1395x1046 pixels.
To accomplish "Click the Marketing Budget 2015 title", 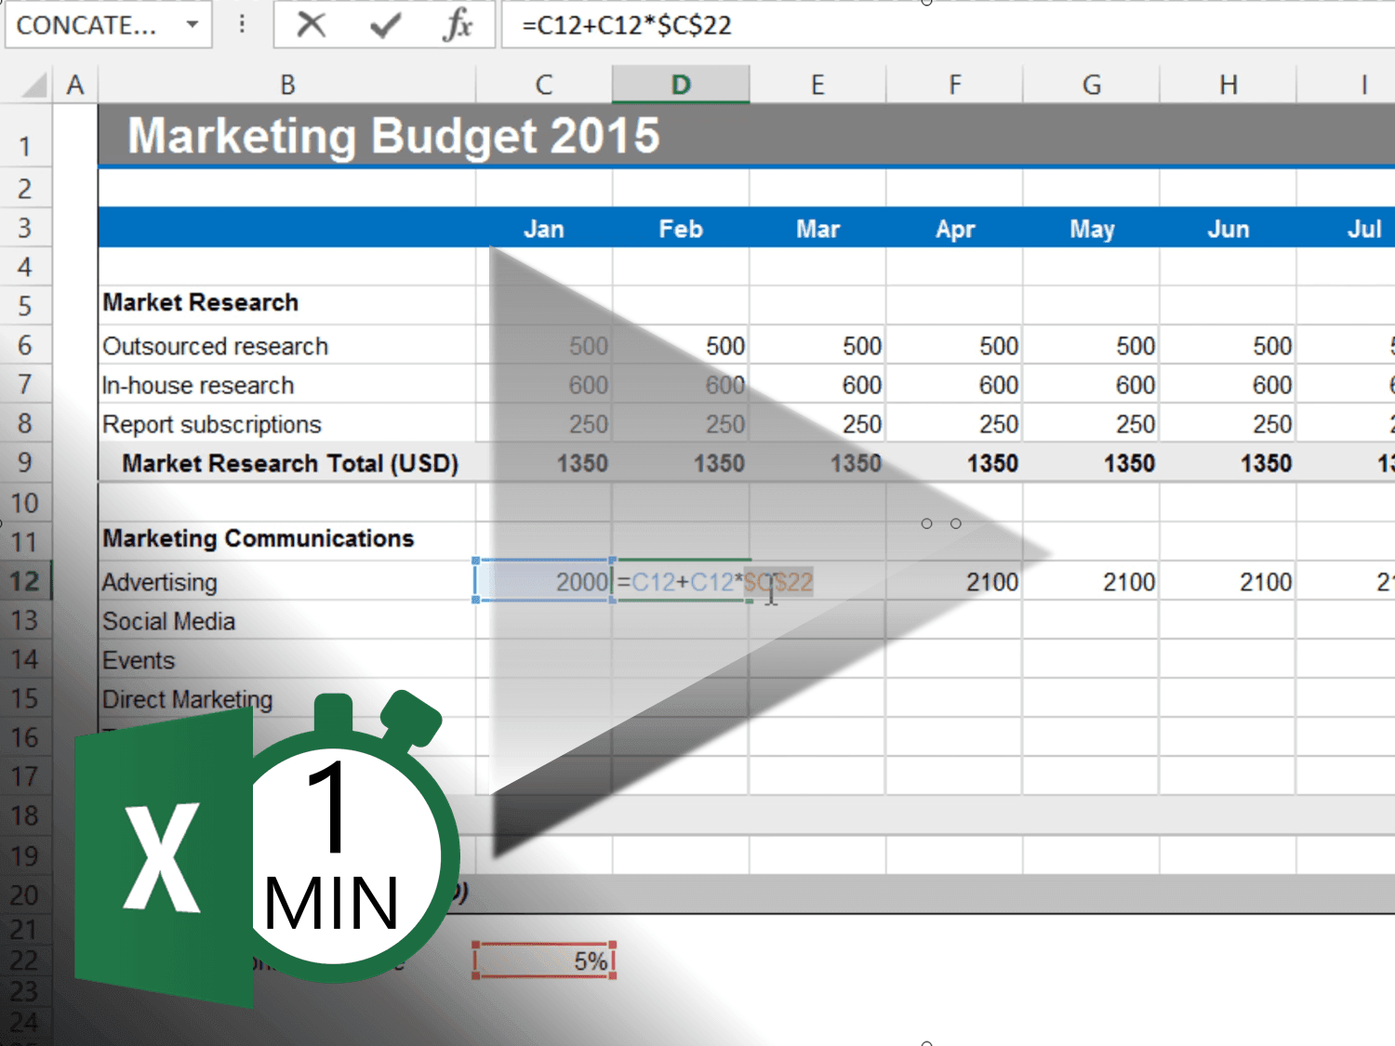I will pyautogui.click(x=393, y=136).
